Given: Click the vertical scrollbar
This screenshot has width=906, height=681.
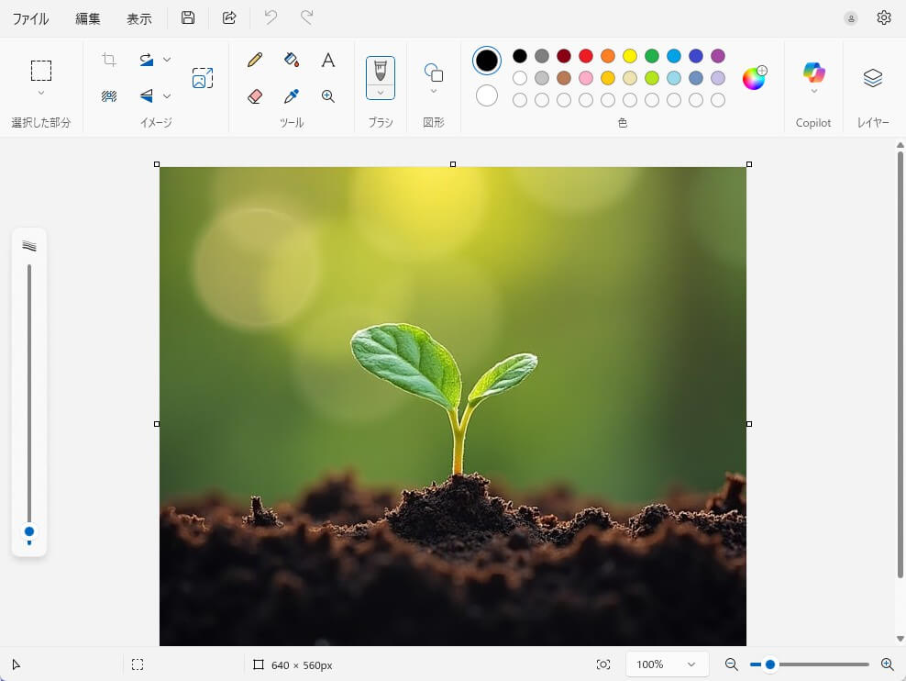Looking at the screenshot, I should click(x=900, y=364).
